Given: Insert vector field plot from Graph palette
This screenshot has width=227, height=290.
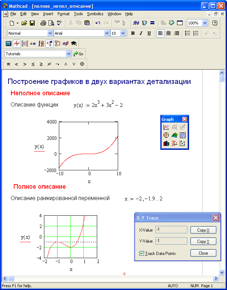Looking at the screenshot, I should coord(183,143).
